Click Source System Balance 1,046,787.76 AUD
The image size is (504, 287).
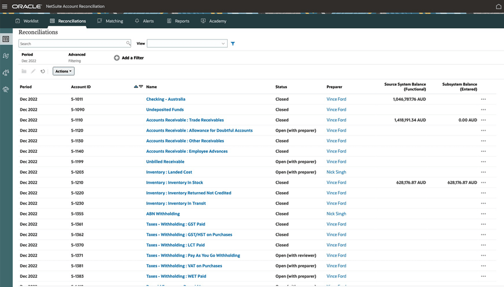409,99
